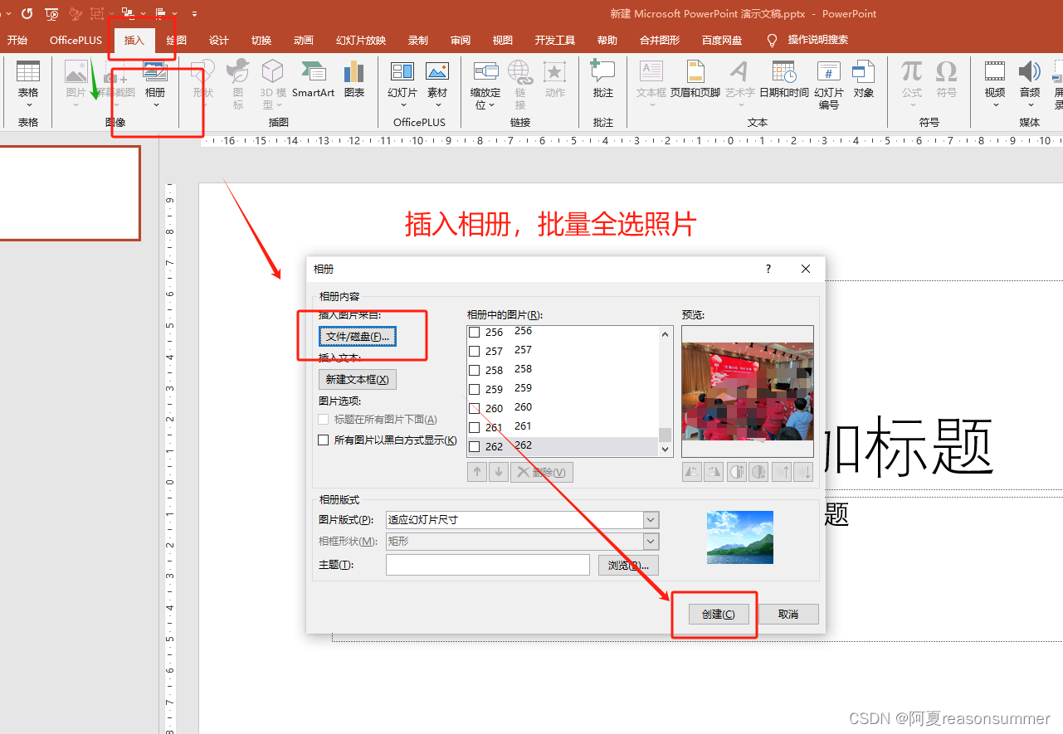Increase brightness of the album preview picture

pos(782,472)
